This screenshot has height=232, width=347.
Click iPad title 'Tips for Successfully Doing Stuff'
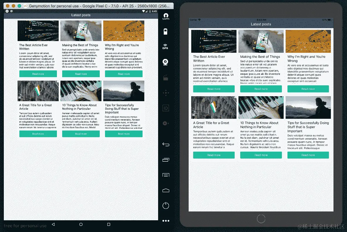308,127
